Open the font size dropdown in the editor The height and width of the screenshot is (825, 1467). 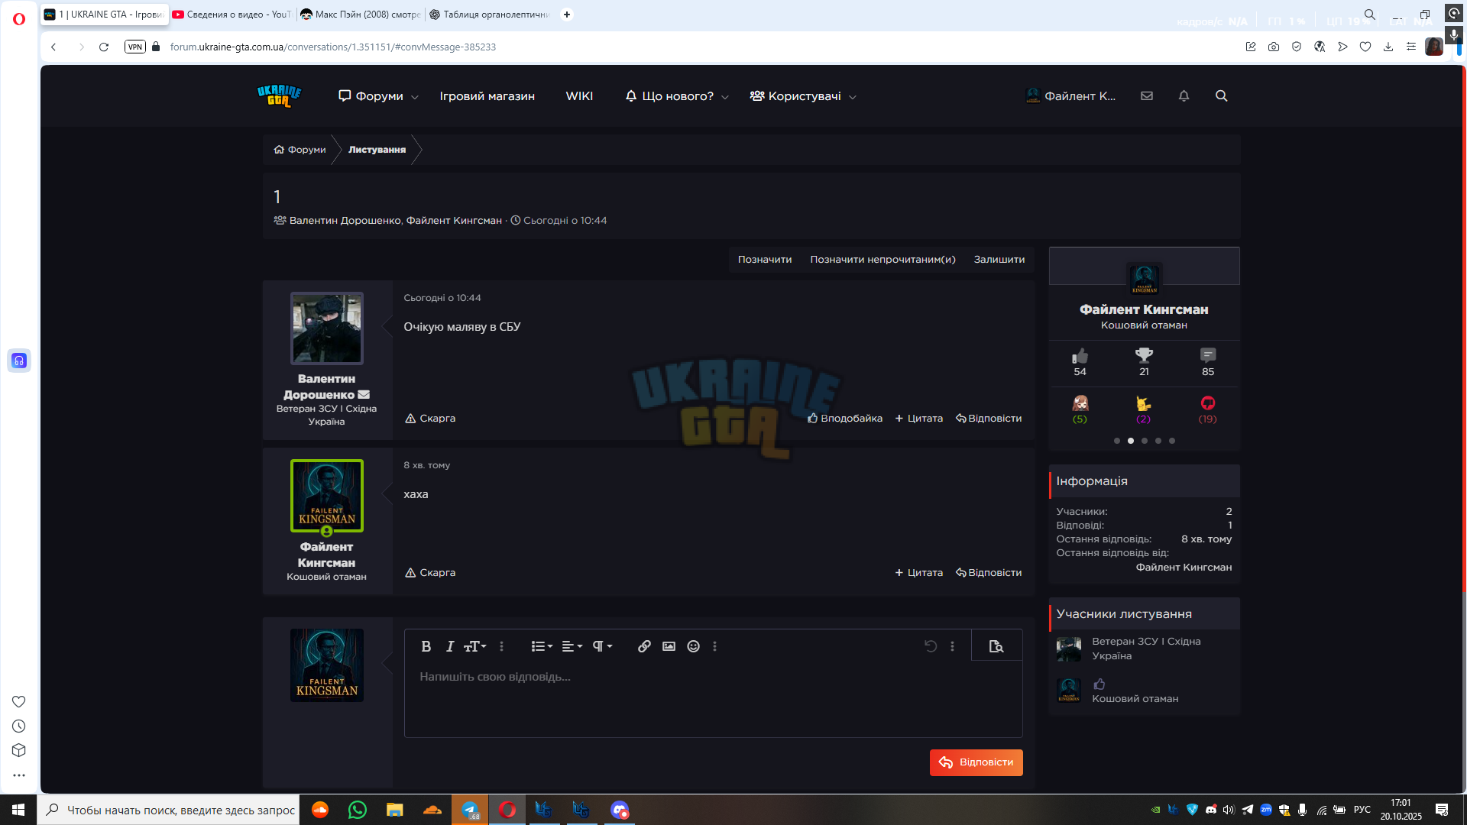point(474,646)
